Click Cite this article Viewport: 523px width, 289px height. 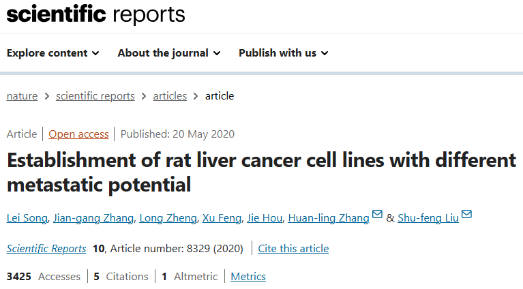click(x=293, y=249)
